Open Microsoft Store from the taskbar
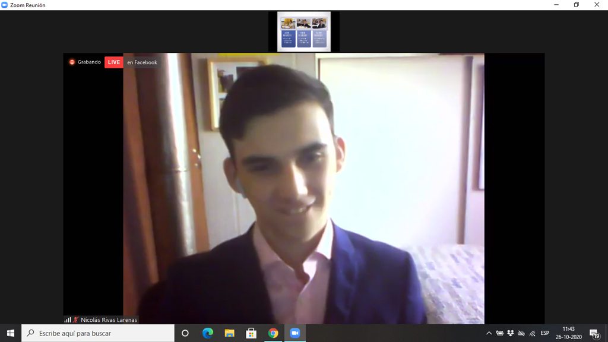608x342 pixels. coord(251,333)
